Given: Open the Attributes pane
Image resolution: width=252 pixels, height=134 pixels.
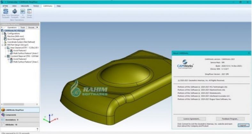Looking at the screenshot, I should click(20, 125).
